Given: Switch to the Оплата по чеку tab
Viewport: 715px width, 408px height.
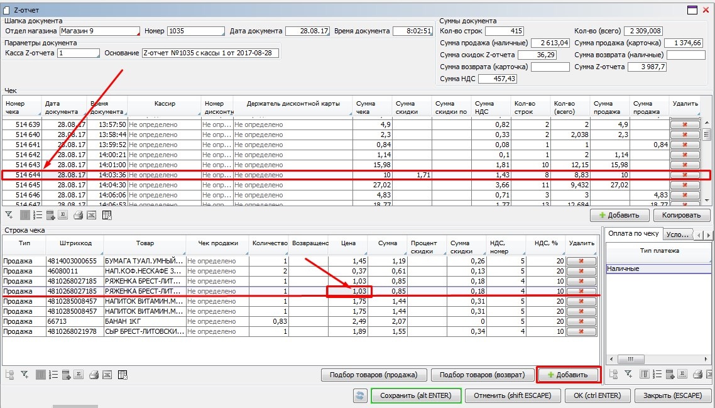Looking at the screenshot, I should point(633,234).
